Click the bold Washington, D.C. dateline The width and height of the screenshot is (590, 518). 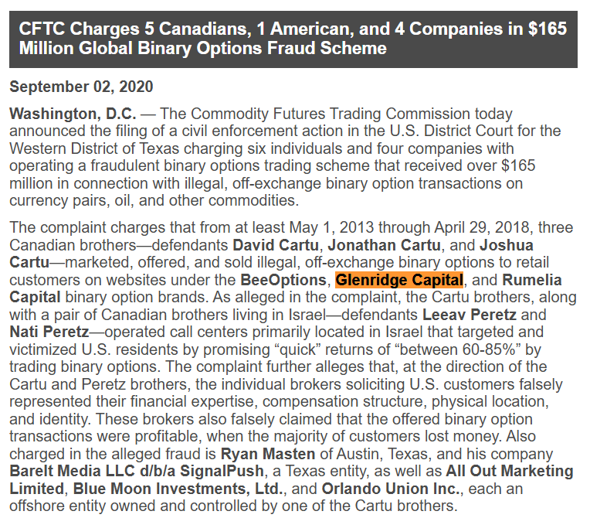pos(73,114)
